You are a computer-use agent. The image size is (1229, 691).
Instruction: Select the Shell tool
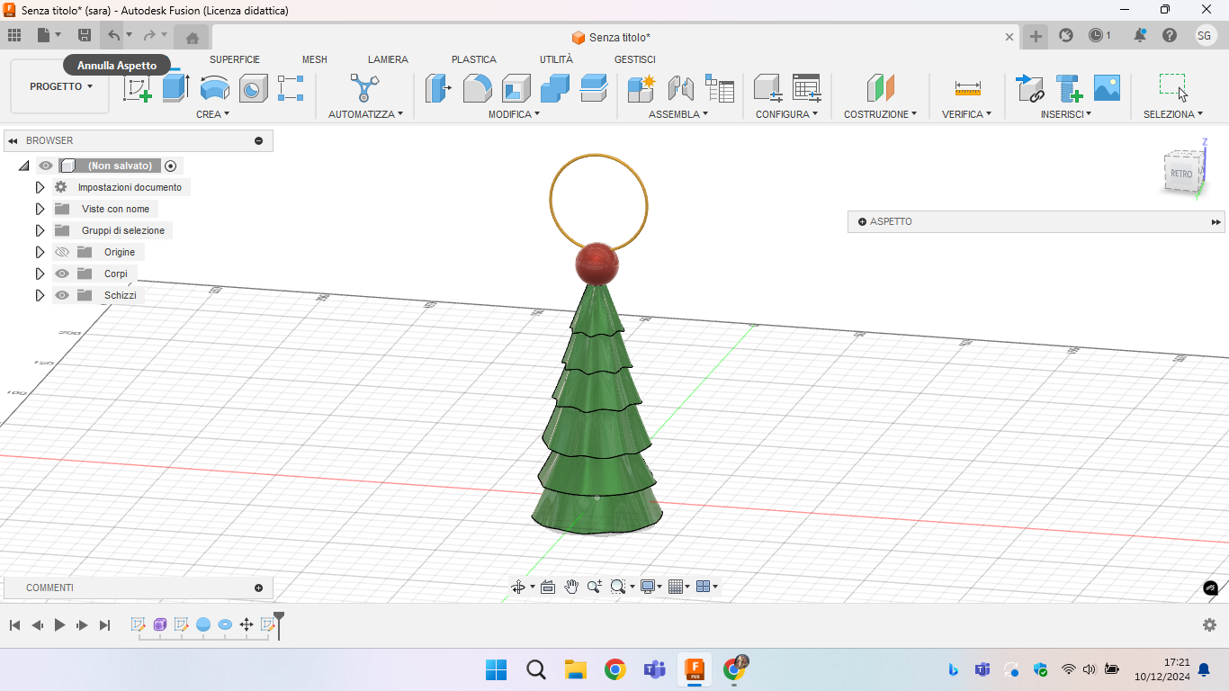516,88
